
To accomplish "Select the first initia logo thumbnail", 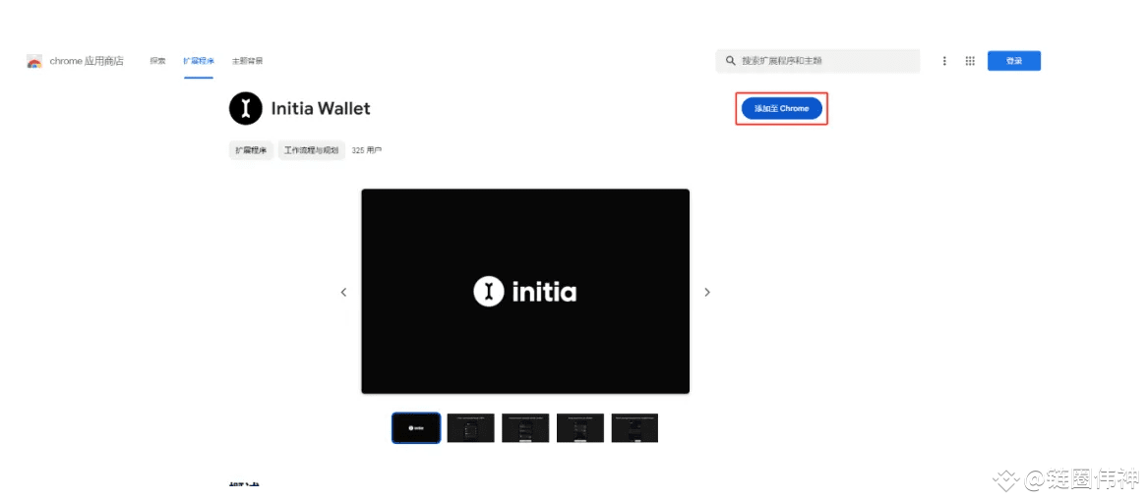I will point(416,428).
